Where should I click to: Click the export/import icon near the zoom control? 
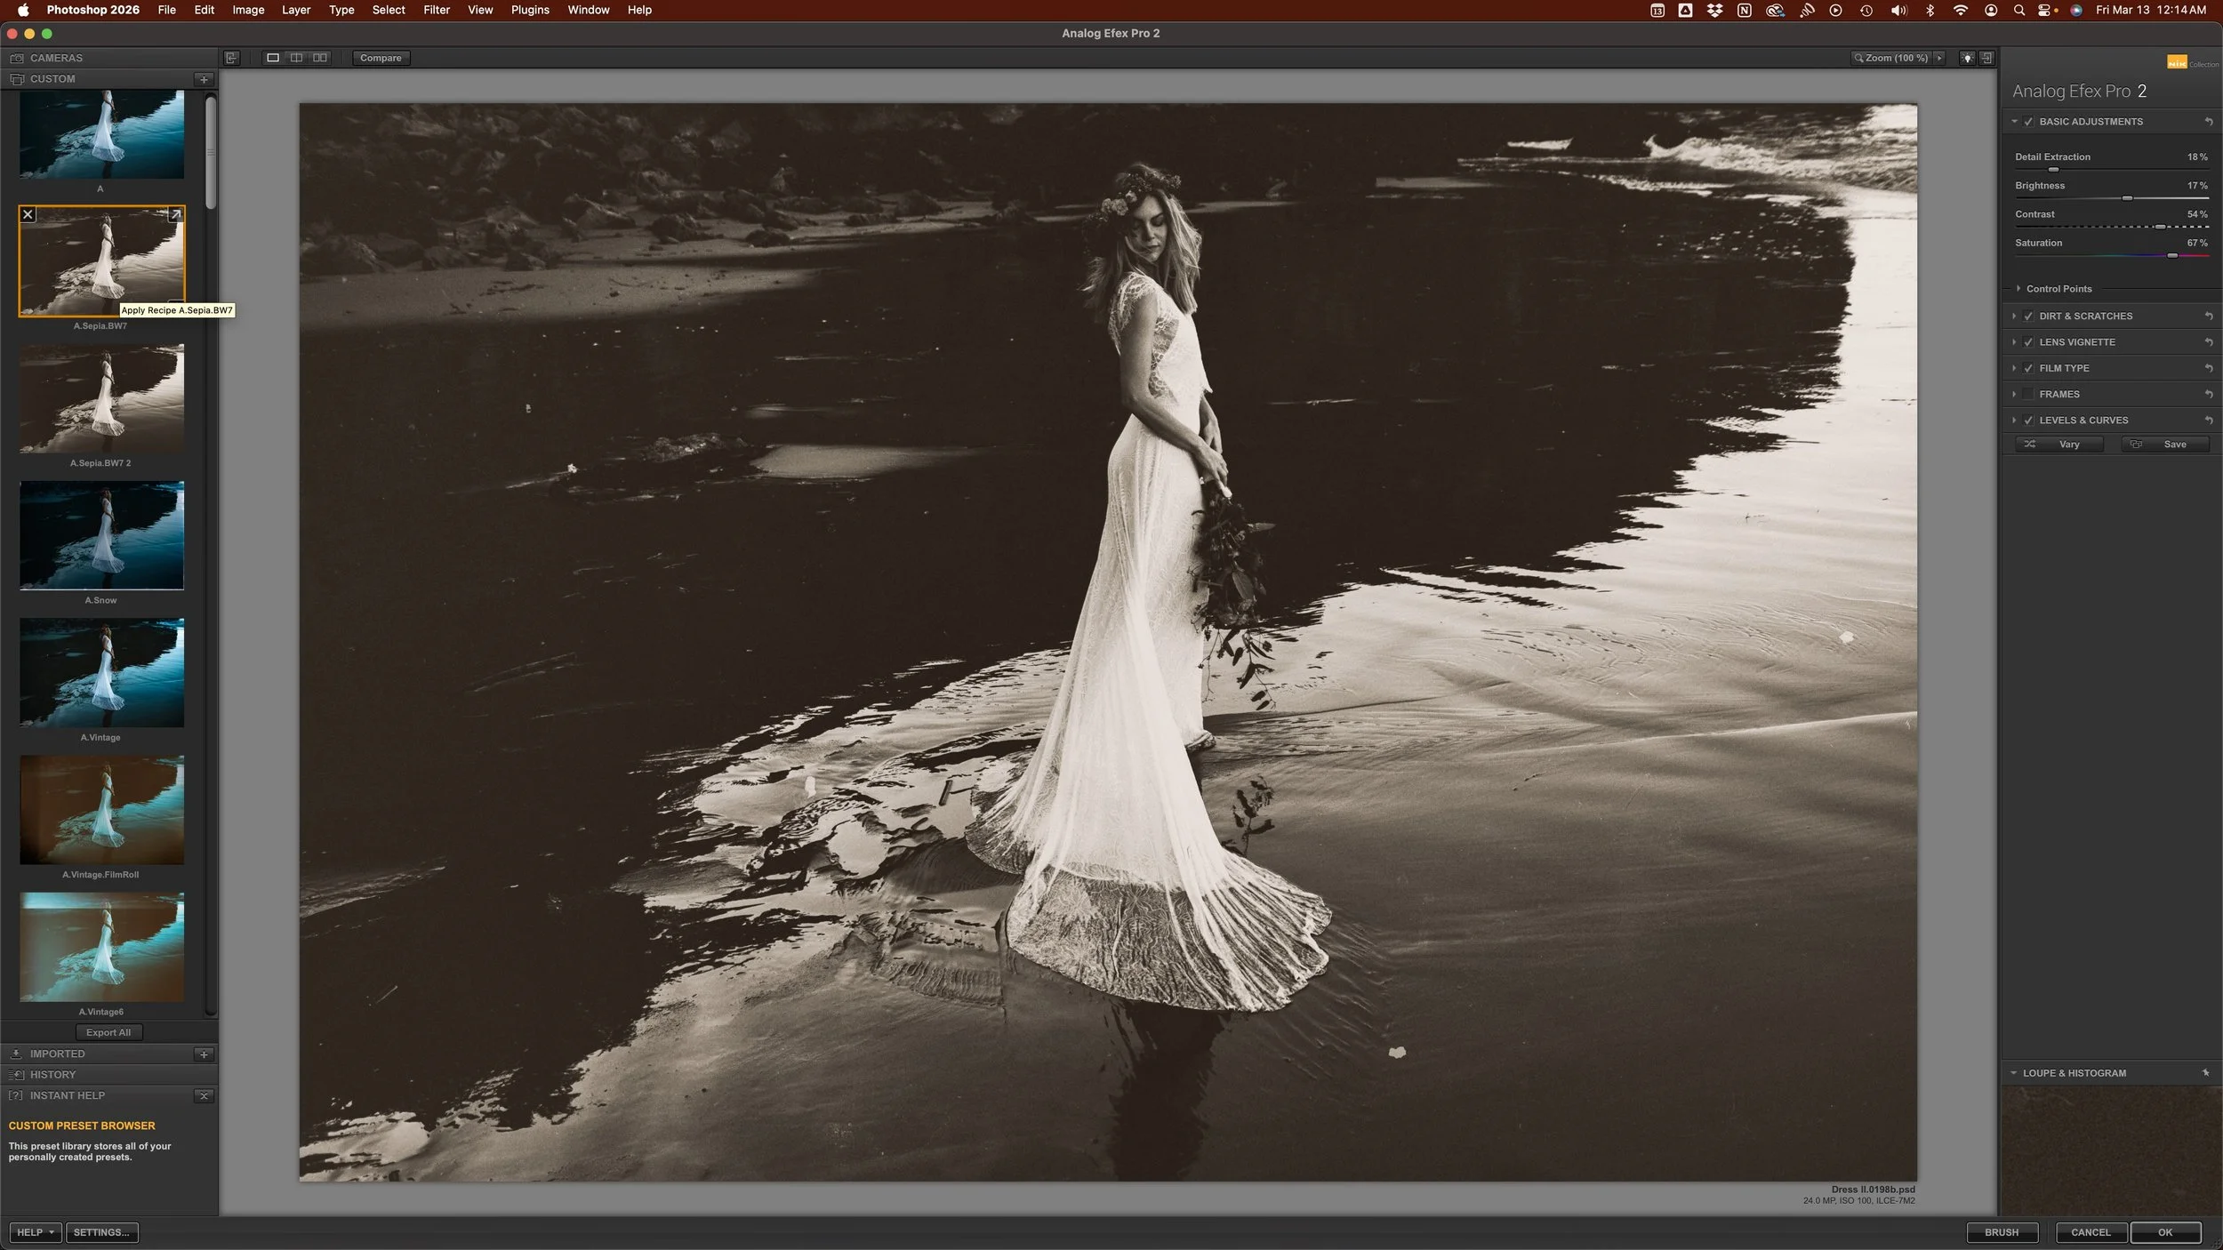pos(1986,58)
